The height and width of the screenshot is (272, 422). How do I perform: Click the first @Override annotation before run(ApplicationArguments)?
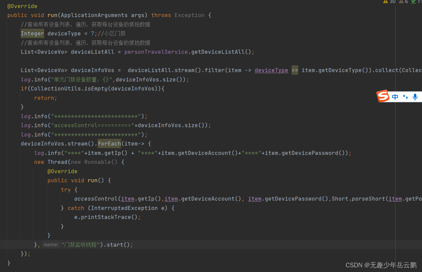click(x=22, y=6)
